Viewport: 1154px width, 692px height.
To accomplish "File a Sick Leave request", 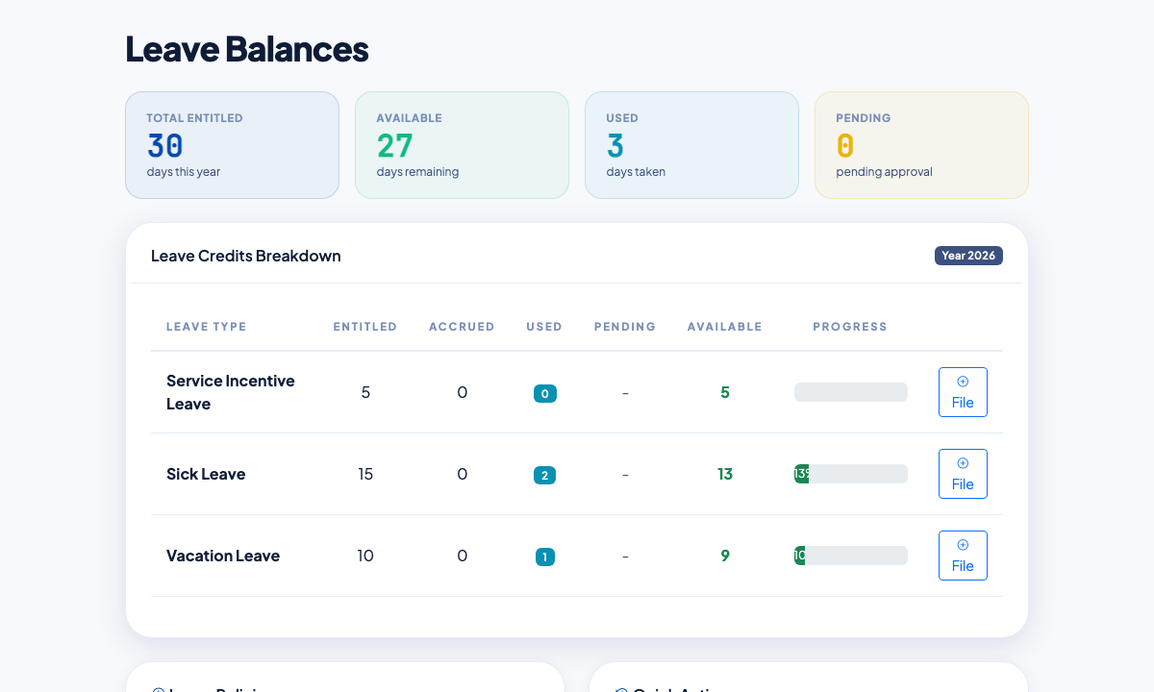I will 963,474.
